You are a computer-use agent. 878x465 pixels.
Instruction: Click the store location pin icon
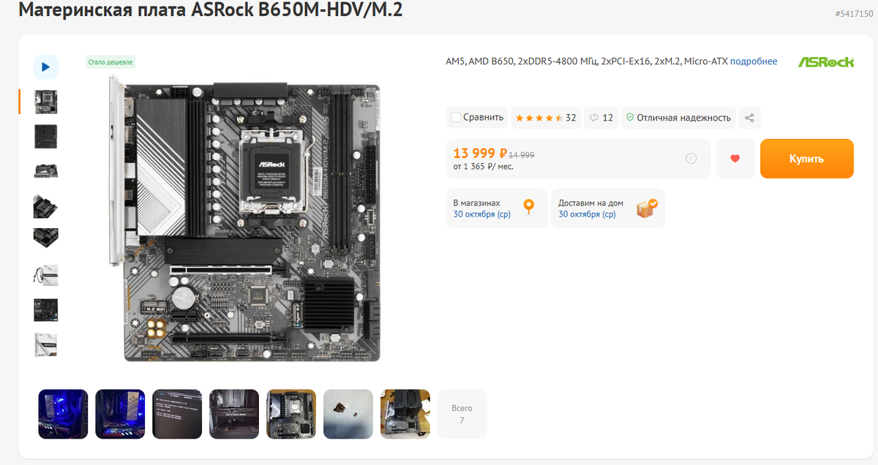(529, 208)
